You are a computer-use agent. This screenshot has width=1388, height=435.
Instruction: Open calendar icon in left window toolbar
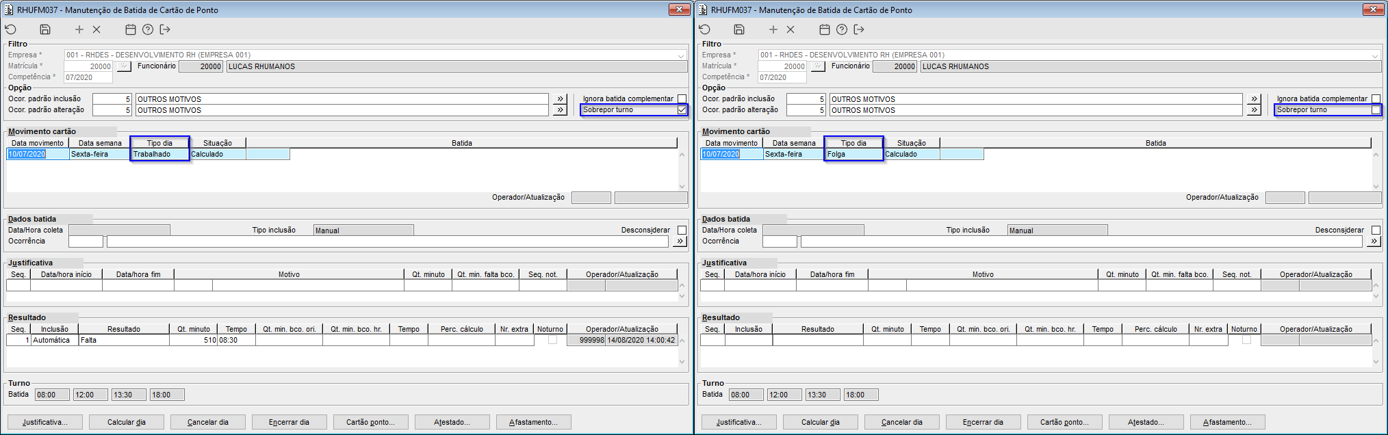point(131,29)
